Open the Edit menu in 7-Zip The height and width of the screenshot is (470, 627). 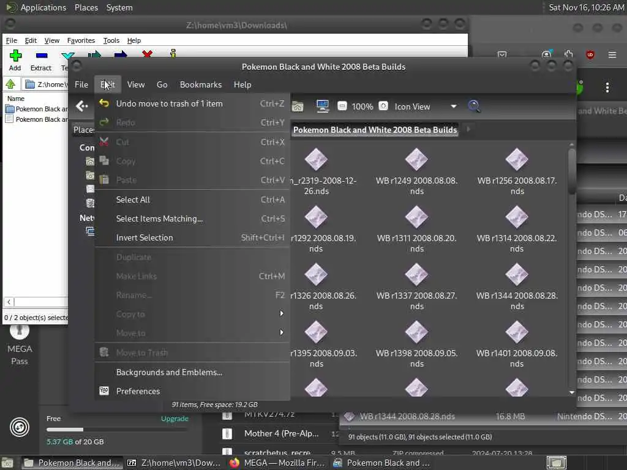click(x=31, y=40)
